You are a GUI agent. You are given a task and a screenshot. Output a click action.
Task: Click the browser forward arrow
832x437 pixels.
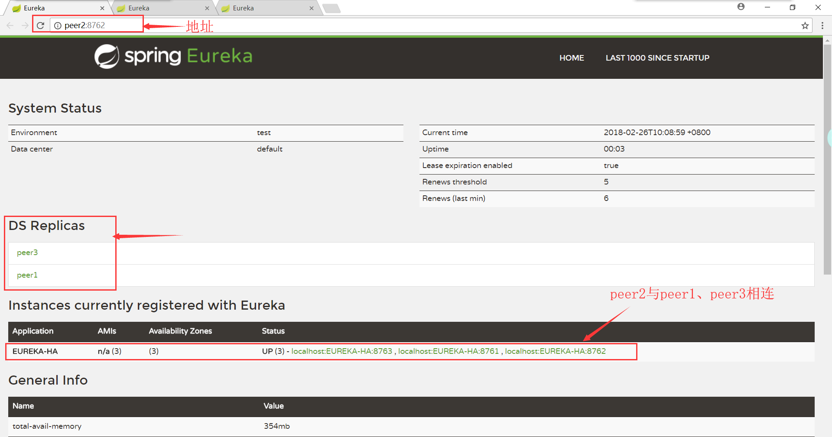(x=25, y=26)
